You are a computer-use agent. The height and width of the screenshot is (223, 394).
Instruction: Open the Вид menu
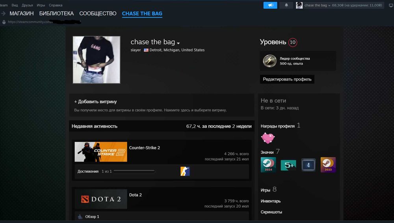[x=15, y=5]
